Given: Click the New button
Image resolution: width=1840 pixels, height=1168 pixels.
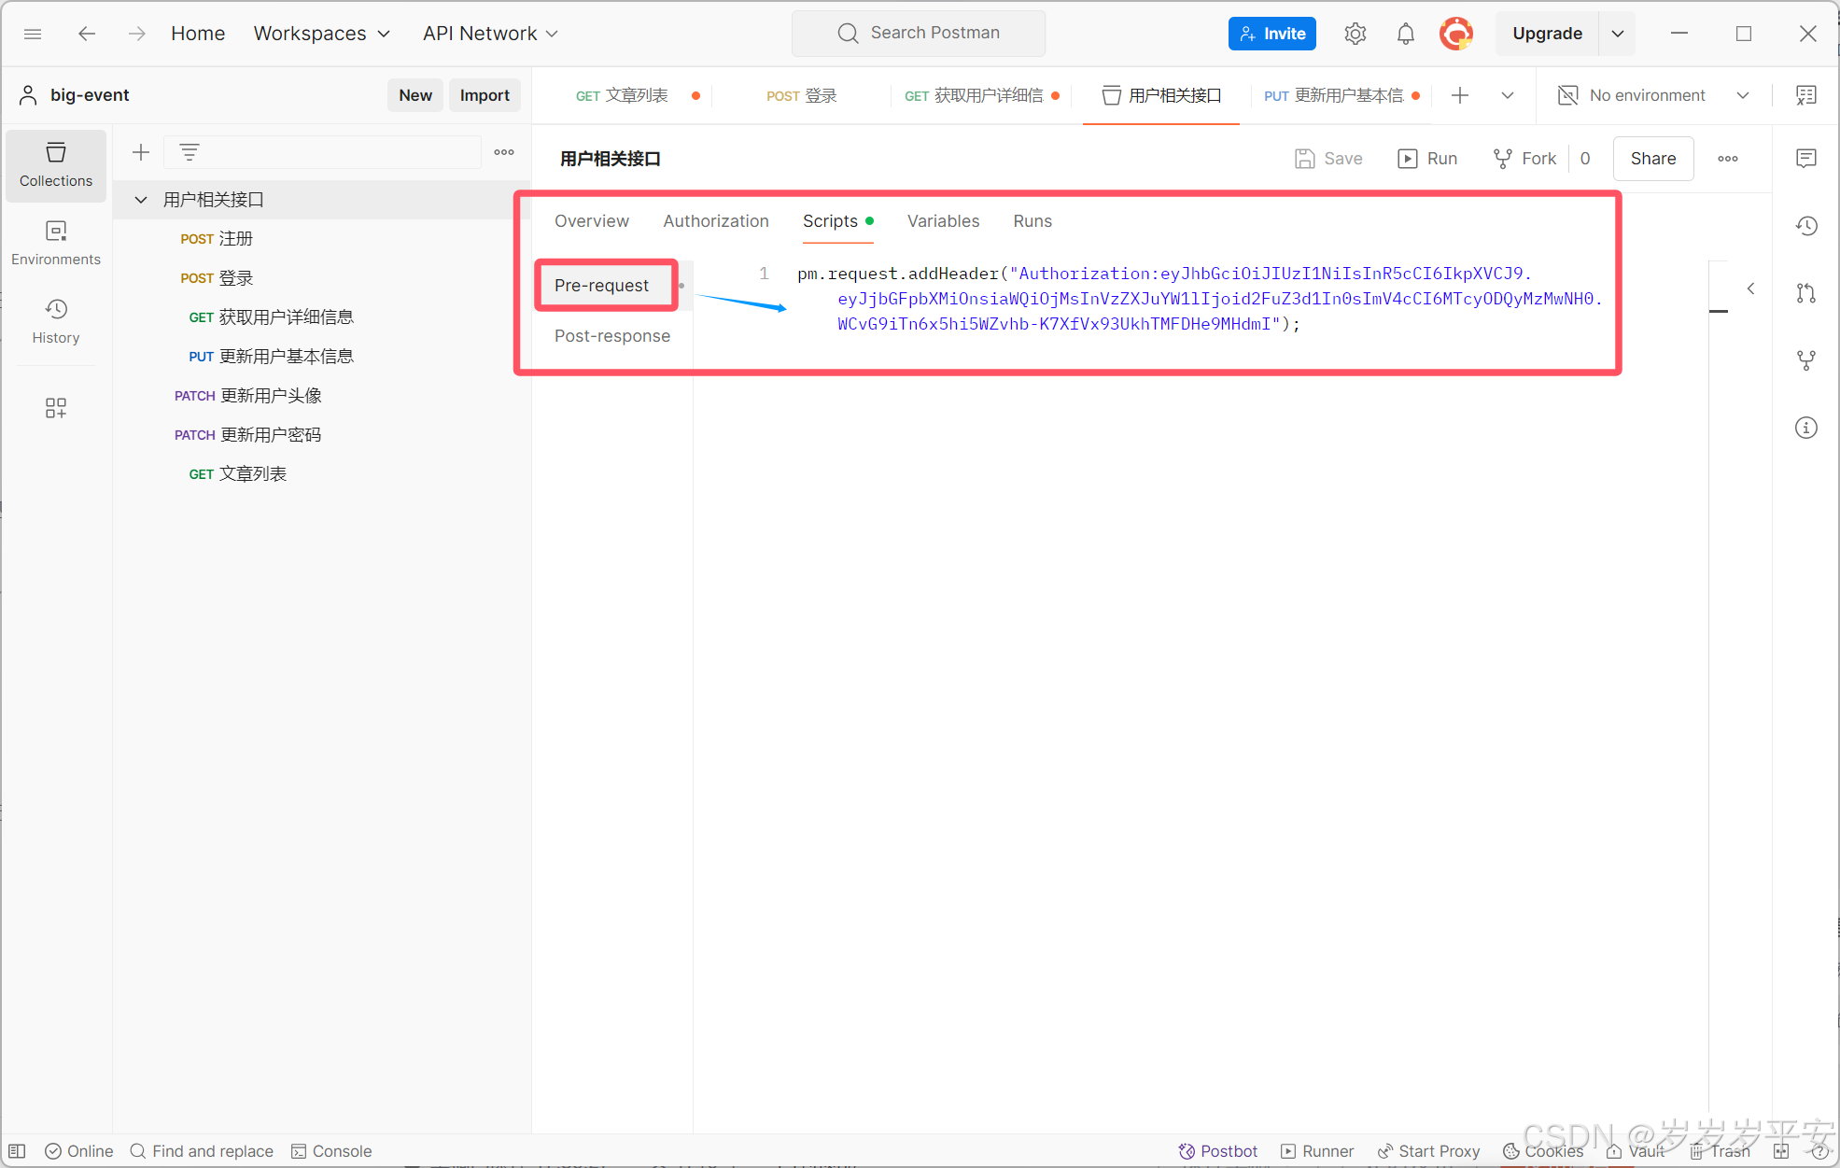Looking at the screenshot, I should (x=415, y=95).
